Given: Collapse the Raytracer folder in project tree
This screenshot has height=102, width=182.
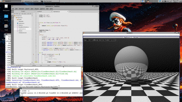Looking at the screenshot, I should (15, 18).
